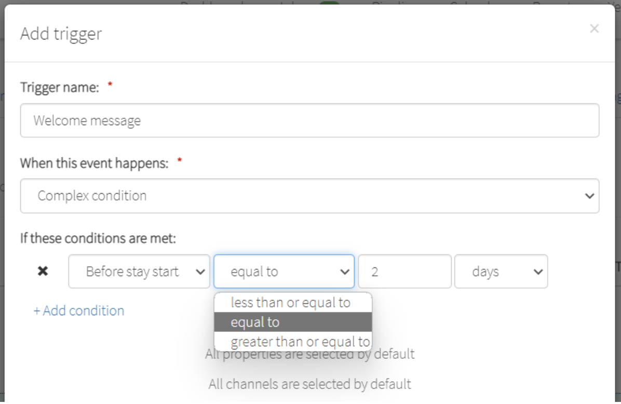The height and width of the screenshot is (404, 621).
Task: Click the When this event happens label
Action: click(x=94, y=163)
